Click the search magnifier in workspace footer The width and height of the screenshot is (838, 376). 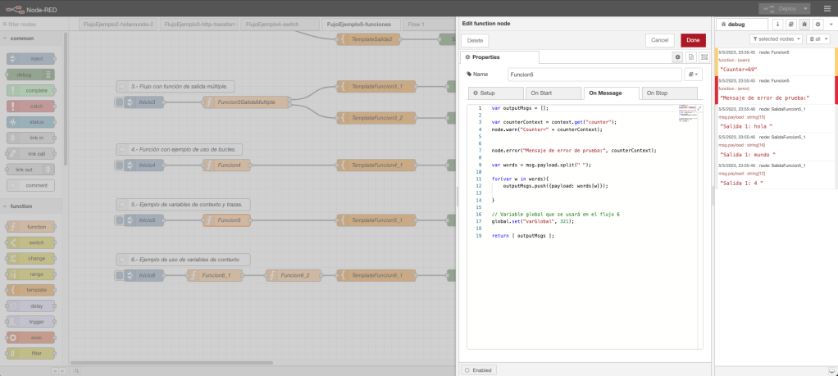(x=76, y=370)
